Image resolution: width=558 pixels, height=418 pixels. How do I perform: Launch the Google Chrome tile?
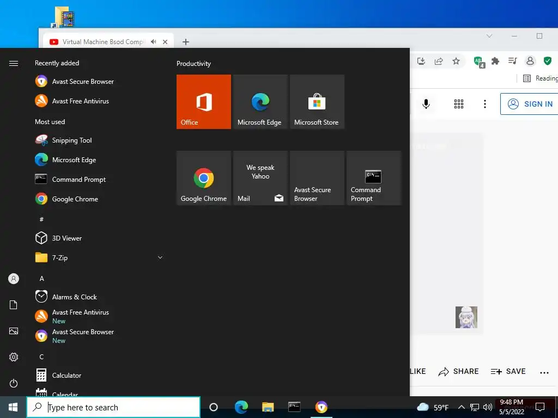(x=204, y=178)
